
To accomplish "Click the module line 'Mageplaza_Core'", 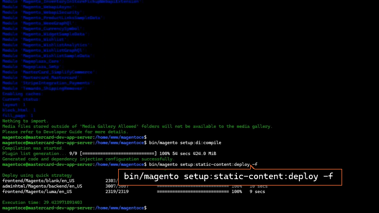I will coord(33,61).
